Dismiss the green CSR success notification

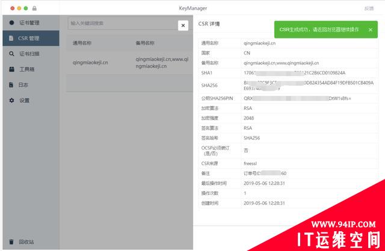point(371,29)
